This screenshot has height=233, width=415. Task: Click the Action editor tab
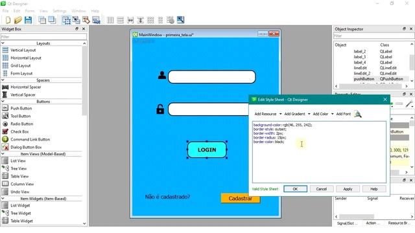click(x=372, y=223)
